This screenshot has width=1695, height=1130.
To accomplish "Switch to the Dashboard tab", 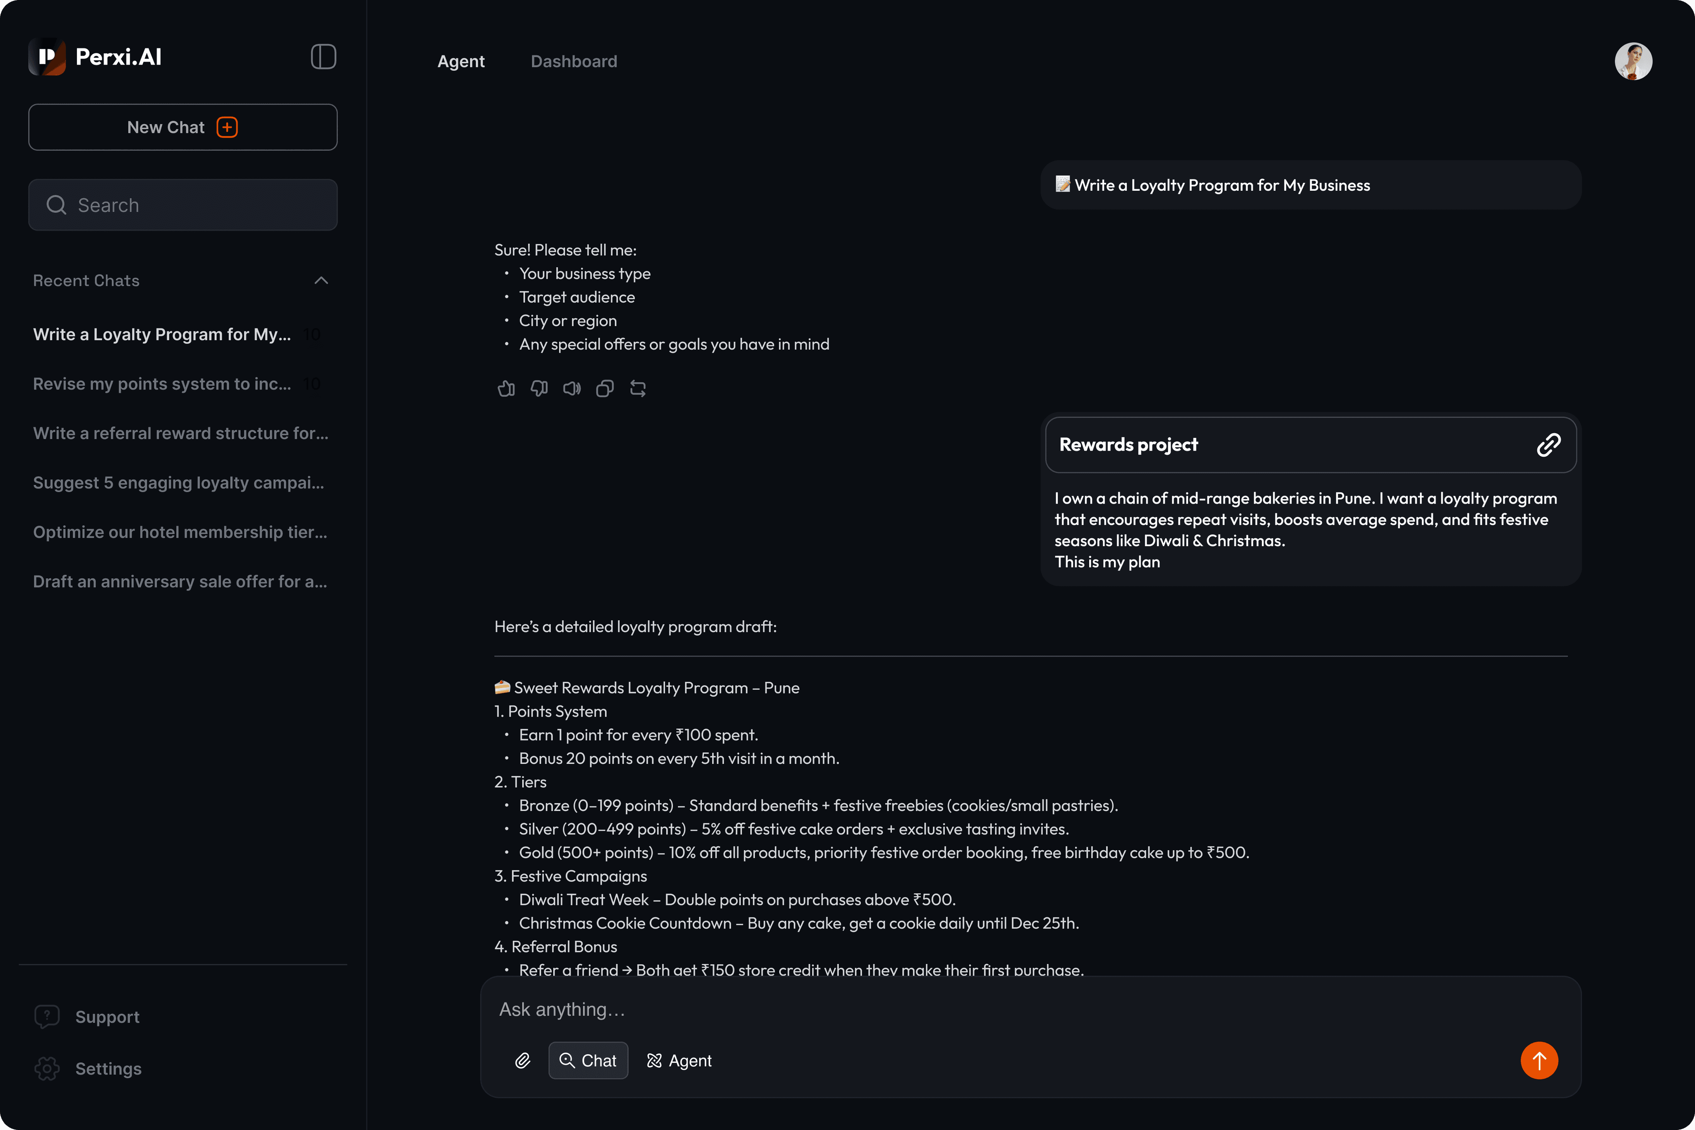I will click(x=573, y=61).
